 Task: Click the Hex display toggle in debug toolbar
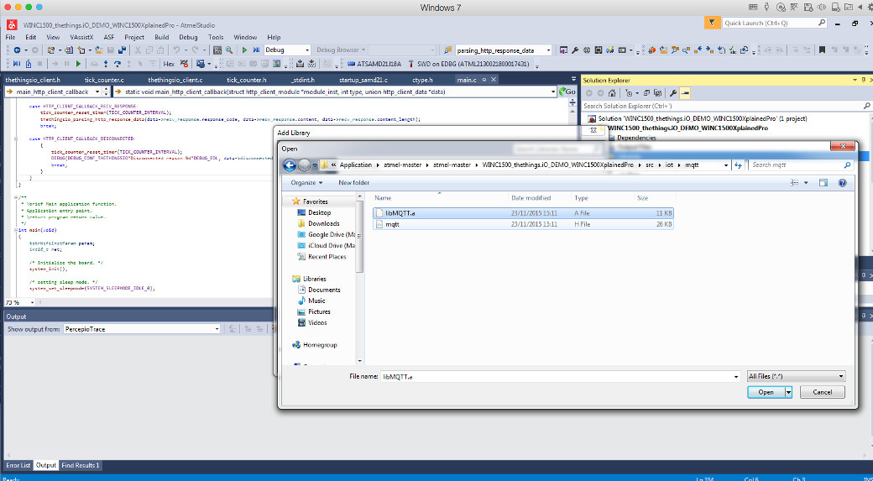point(169,64)
